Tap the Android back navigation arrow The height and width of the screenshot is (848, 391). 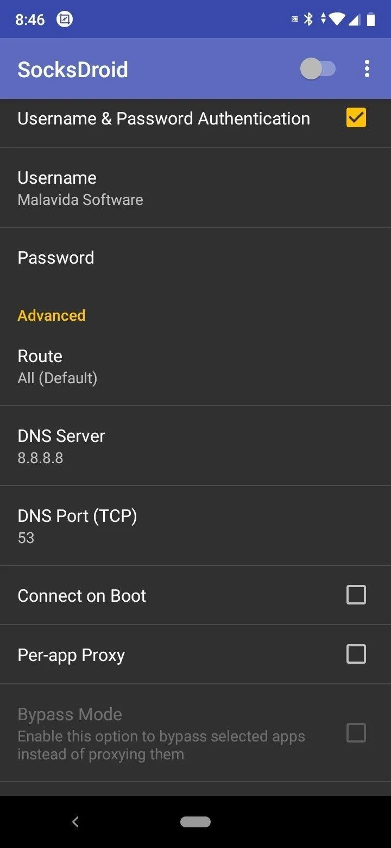point(75,822)
